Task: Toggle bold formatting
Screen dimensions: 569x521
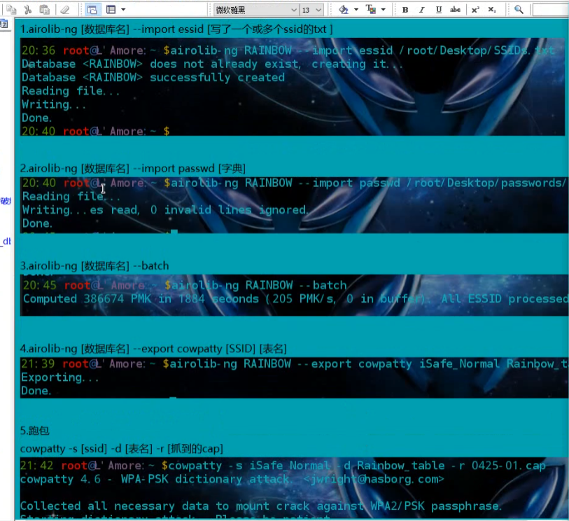Action: tap(405, 10)
